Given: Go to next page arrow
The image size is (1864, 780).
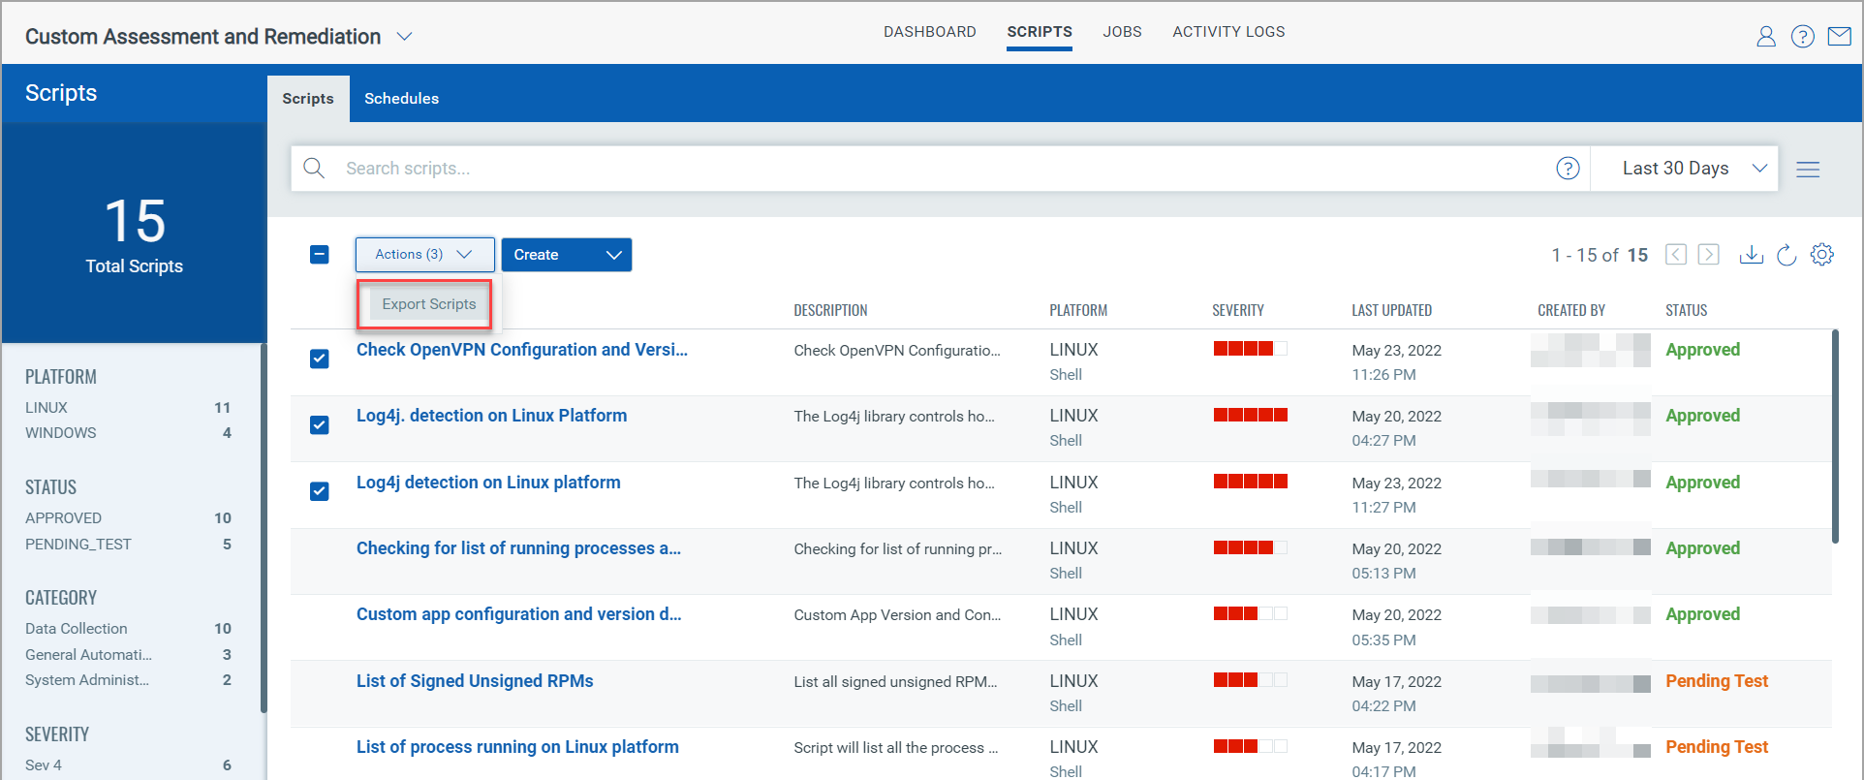Looking at the screenshot, I should point(1709,255).
